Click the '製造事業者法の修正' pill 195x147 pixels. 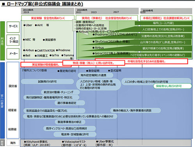coord(70,122)
